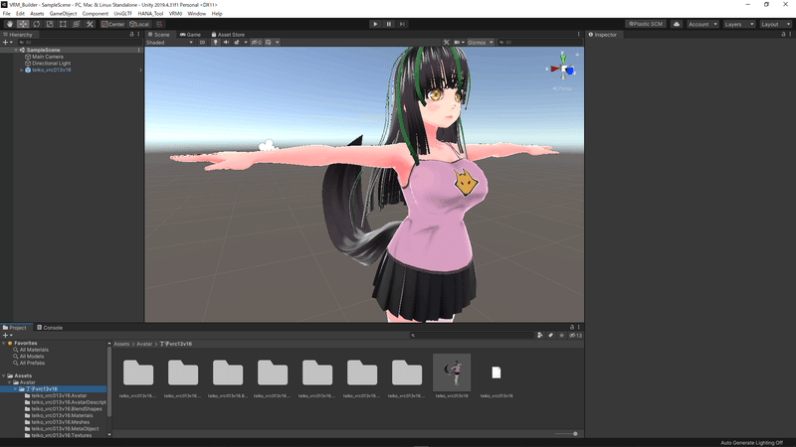Select the Transform tool
This screenshot has height=447, width=796.
point(77,24)
